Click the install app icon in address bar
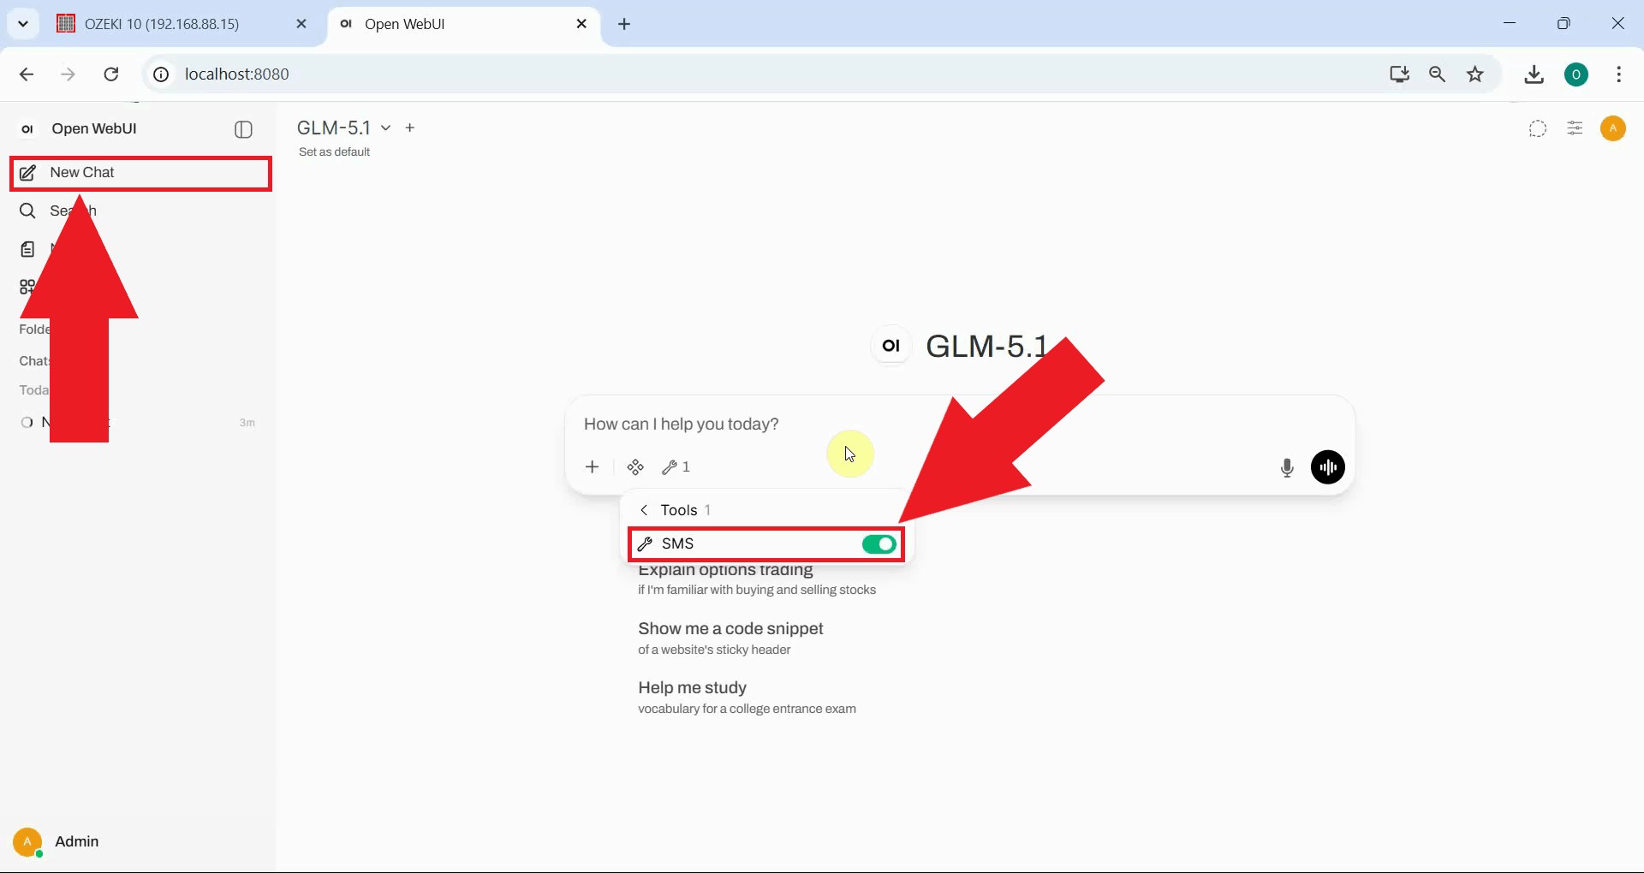This screenshot has height=873, width=1644. [x=1399, y=74]
